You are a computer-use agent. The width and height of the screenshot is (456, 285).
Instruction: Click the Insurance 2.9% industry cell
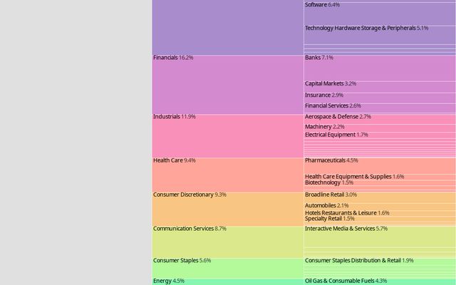[x=379, y=95]
